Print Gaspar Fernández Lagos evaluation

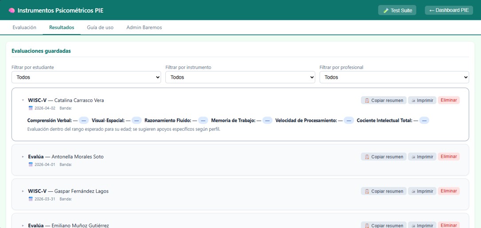tap(422, 191)
